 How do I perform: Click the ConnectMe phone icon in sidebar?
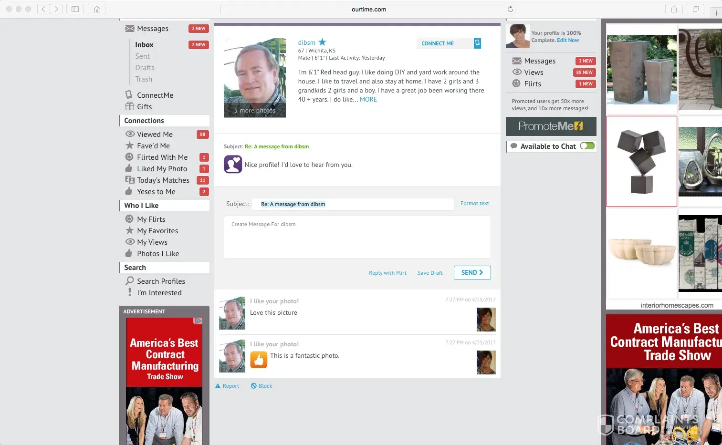pos(129,94)
